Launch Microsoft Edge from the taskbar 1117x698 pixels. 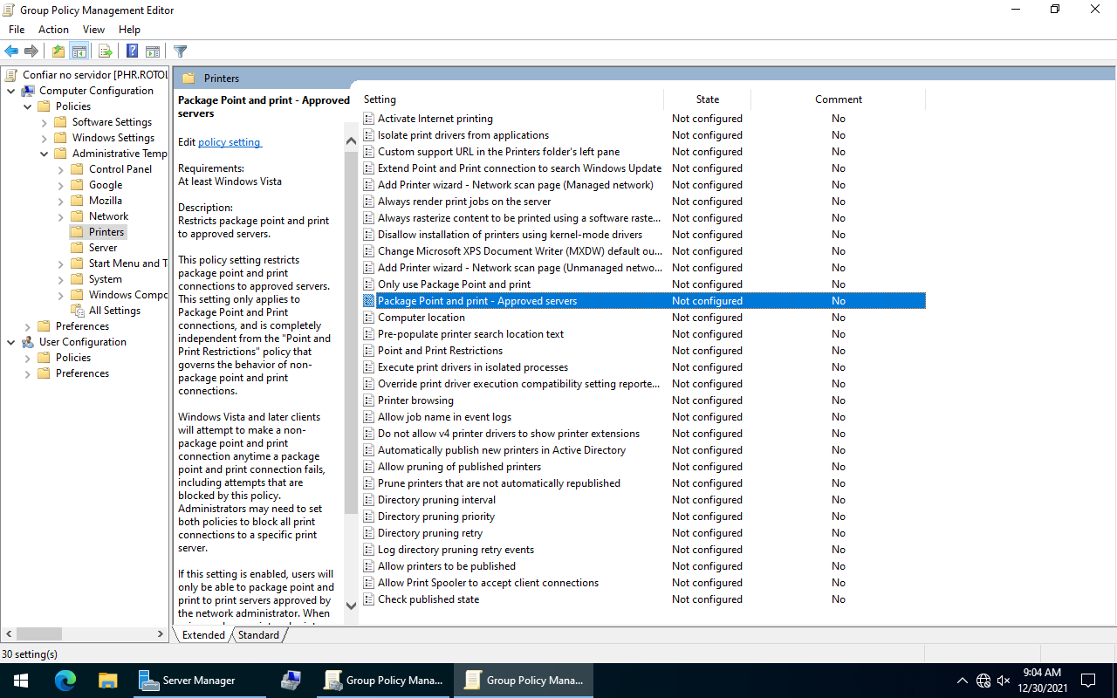(x=65, y=681)
